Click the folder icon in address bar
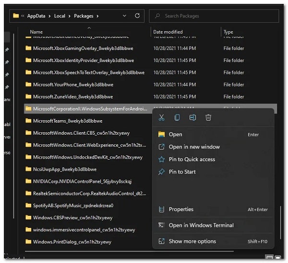The height and width of the screenshot is (263, 288). coord(16,16)
